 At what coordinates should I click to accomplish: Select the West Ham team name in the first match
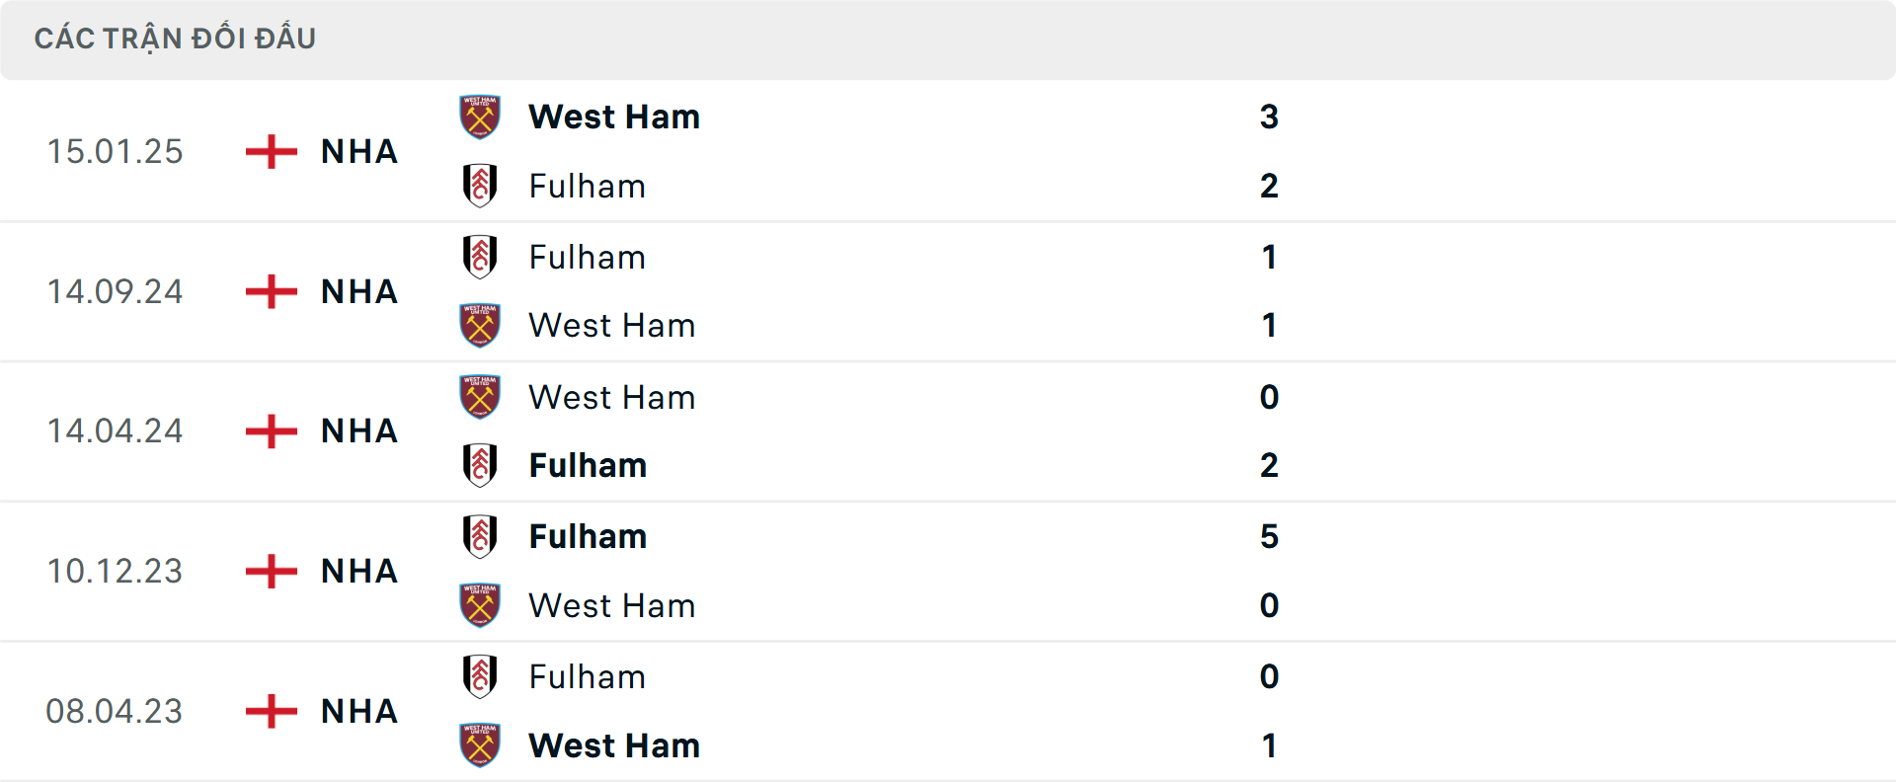coord(614,117)
